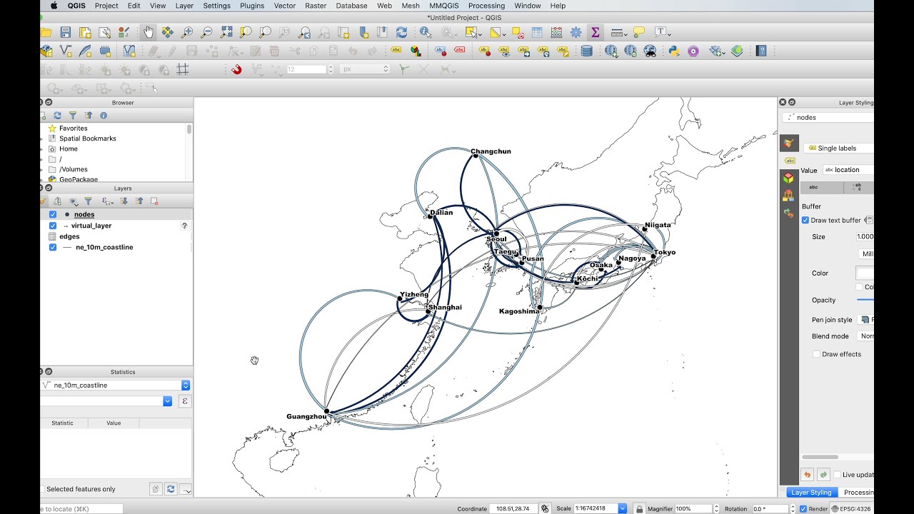The image size is (914, 514).
Task: Enable the Draw effects checkbox
Action: (x=816, y=354)
